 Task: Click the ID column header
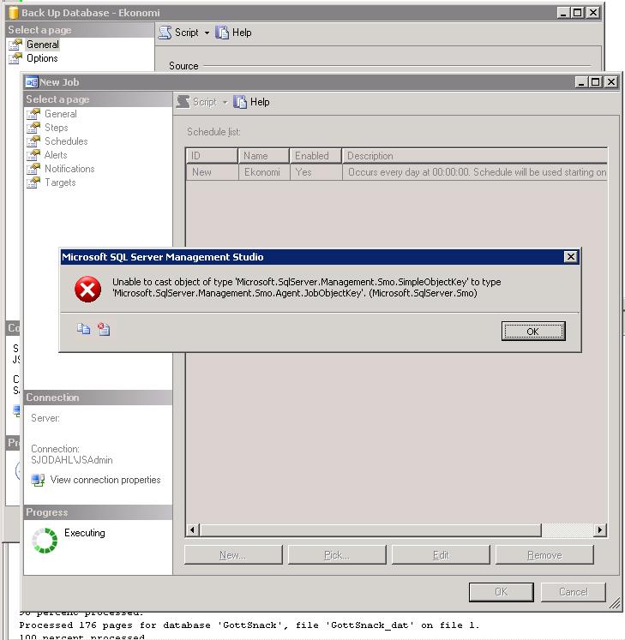pos(212,156)
